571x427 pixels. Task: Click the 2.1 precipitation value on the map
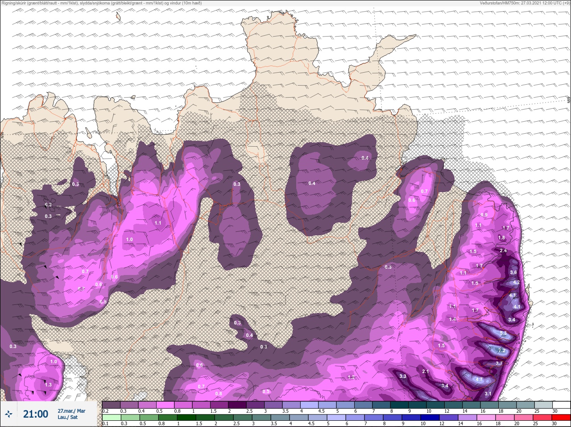pyautogui.click(x=426, y=371)
